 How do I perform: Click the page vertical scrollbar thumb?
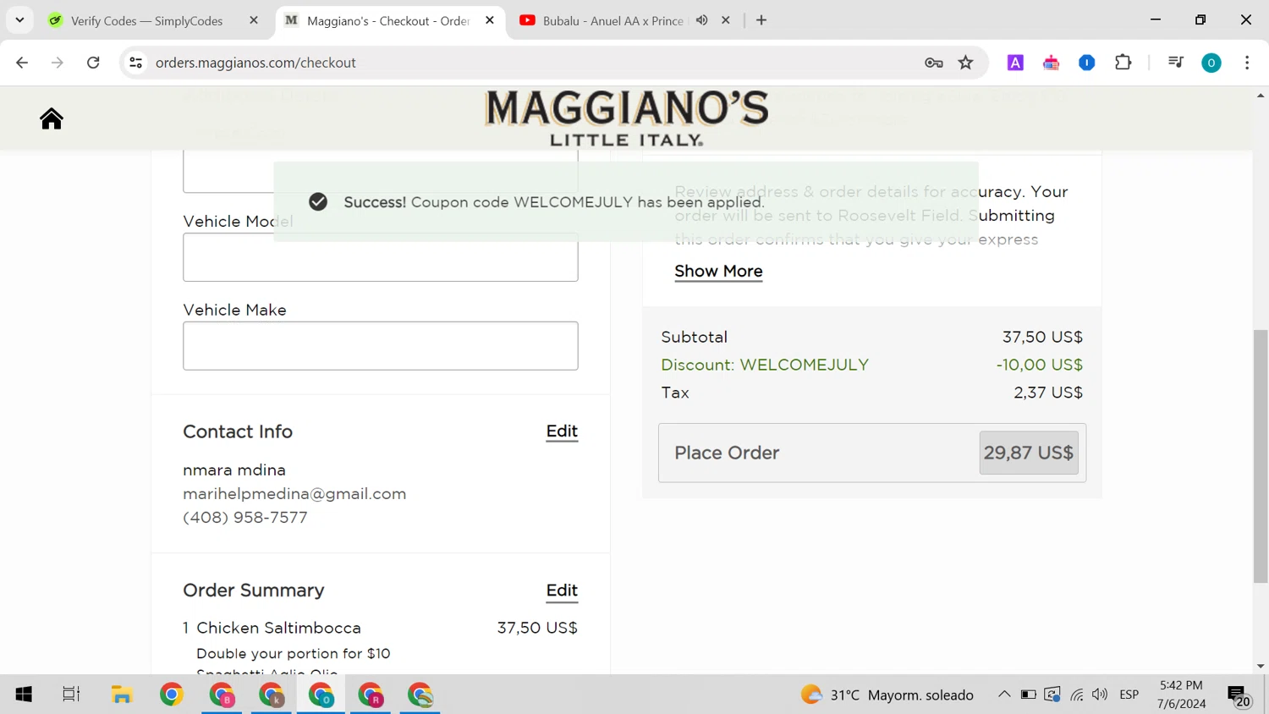[x=1261, y=457]
